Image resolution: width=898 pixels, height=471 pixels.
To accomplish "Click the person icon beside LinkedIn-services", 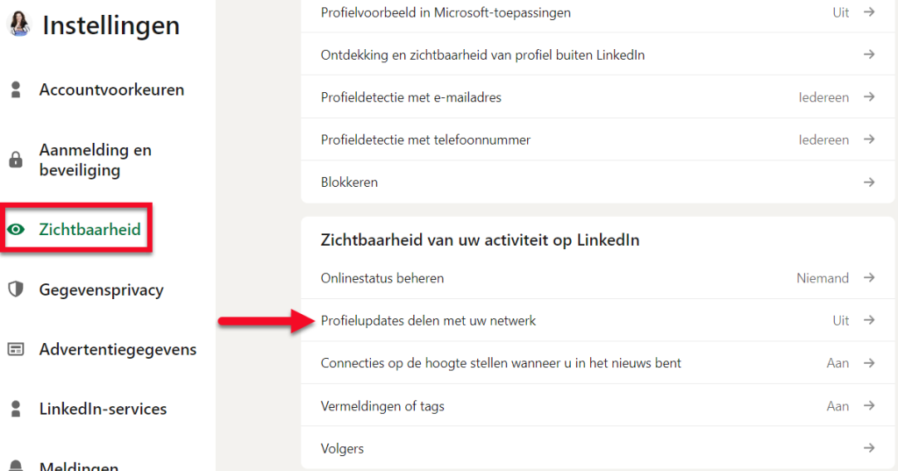I will [x=16, y=409].
